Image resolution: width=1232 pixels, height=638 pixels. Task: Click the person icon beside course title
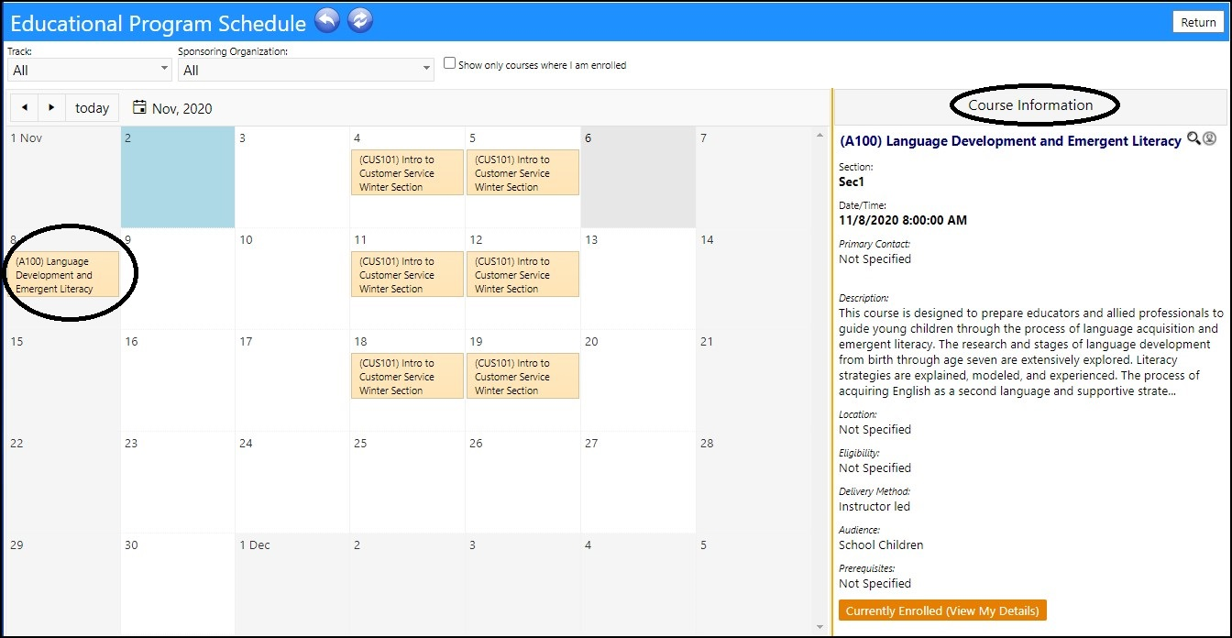(1209, 138)
